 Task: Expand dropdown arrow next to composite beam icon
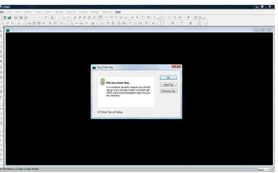point(185,23)
